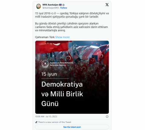Click the paragraph starting 'Bu gündə dövlət'
The image size is (145, 130).
(72, 27)
